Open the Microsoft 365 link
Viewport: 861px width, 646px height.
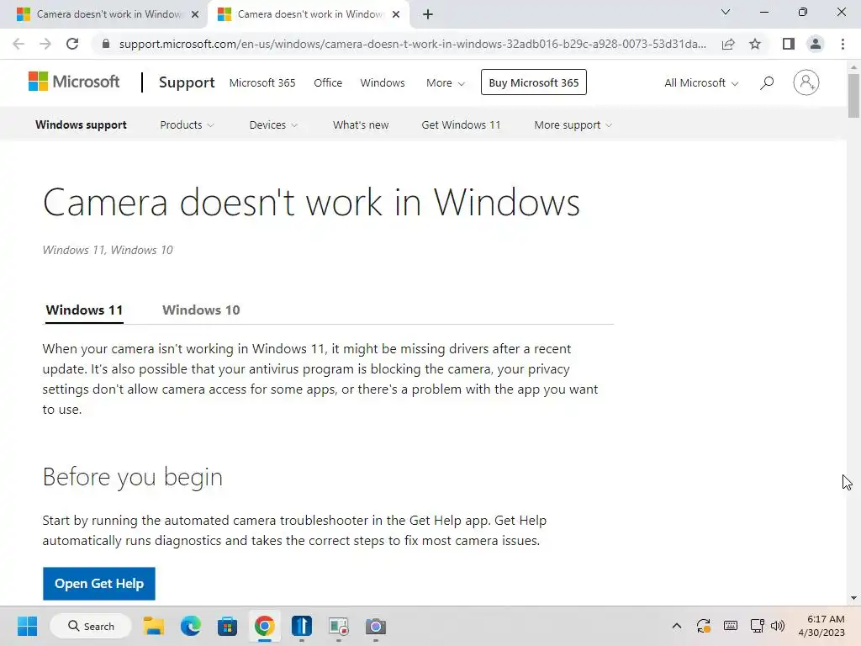pyautogui.click(x=262, y=83)
